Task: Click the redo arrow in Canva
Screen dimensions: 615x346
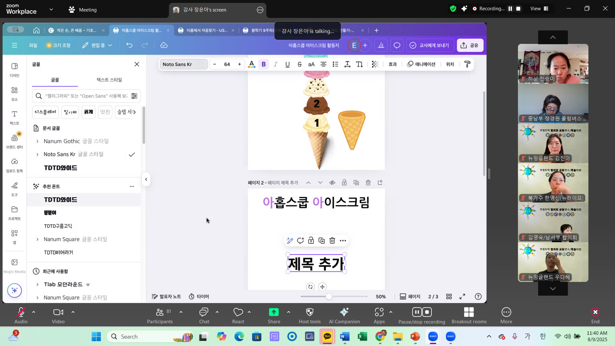Action: tap(145, 45)
